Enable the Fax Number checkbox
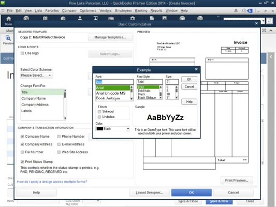Viewport: 276px width, 207px height. (x=22, y=152)
